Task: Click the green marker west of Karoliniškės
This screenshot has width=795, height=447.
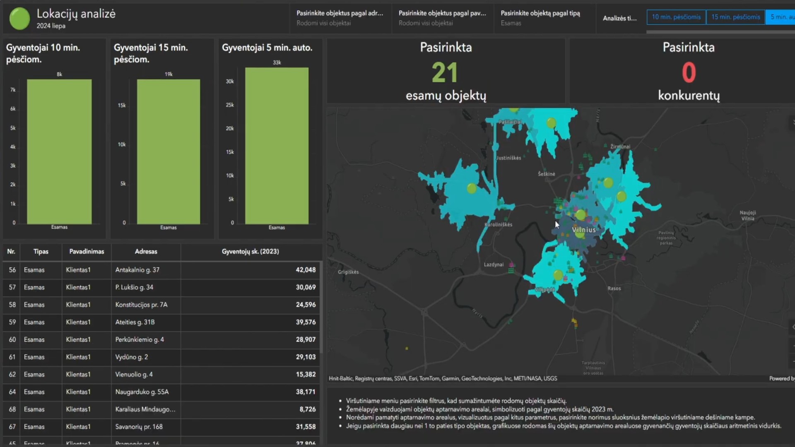Action: [x=472, y=189]
